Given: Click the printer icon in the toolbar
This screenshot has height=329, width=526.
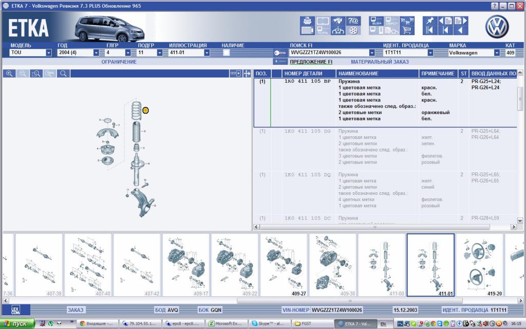Looking at the screenshot, I should coord(307,21).
